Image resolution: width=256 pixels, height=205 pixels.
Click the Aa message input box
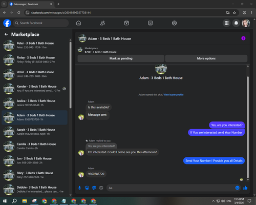[170, 188]
